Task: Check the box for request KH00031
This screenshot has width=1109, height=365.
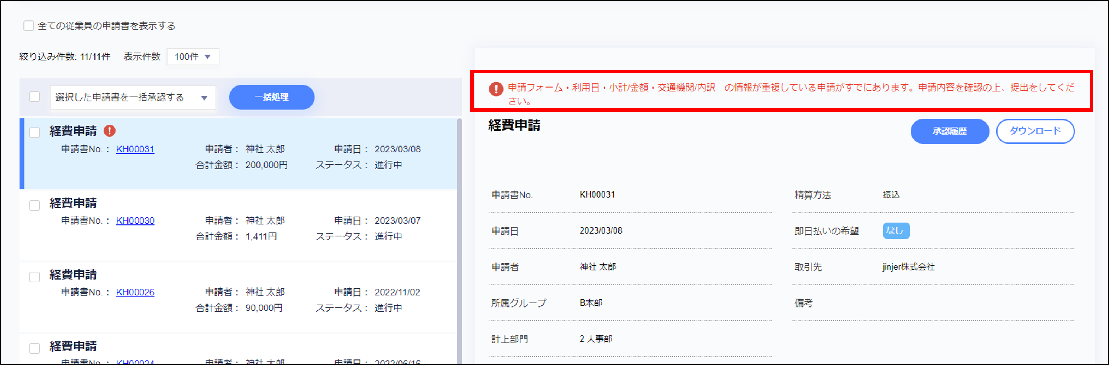Action: point(35,132)
